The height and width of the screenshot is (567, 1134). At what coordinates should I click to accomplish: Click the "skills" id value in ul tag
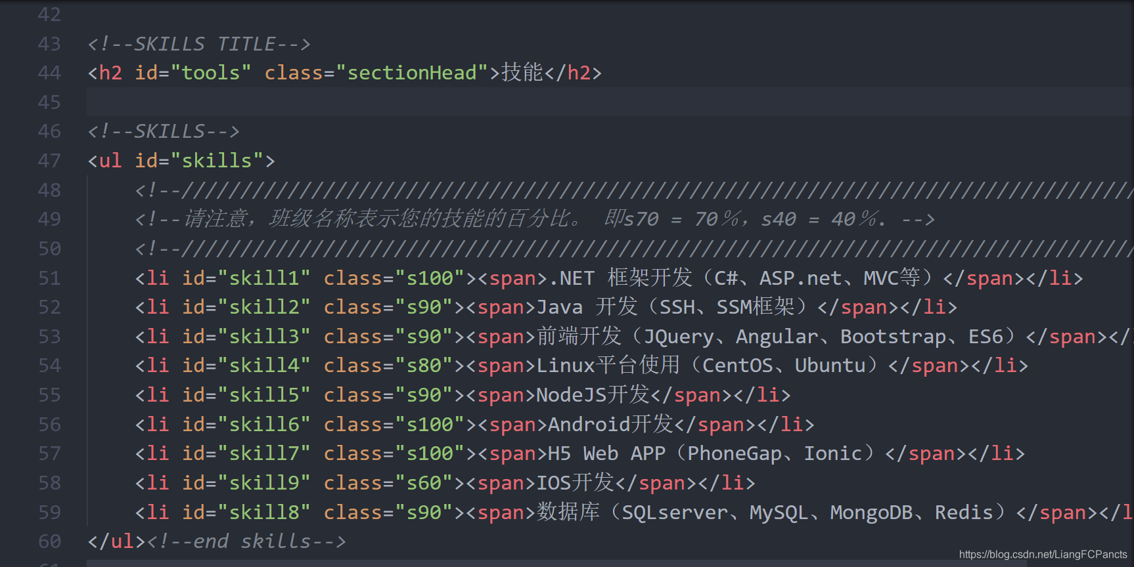(217, 161)
